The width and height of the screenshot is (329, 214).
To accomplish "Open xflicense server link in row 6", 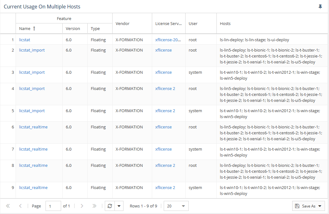I will 163,127.
